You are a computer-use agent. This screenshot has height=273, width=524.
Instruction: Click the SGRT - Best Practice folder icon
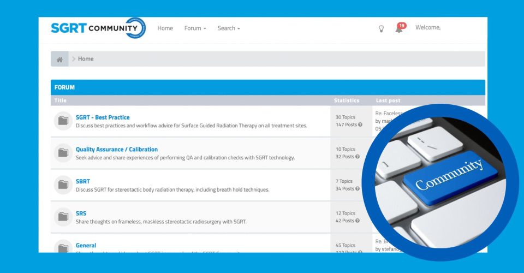pyautogui.click(x=63, y=121)
